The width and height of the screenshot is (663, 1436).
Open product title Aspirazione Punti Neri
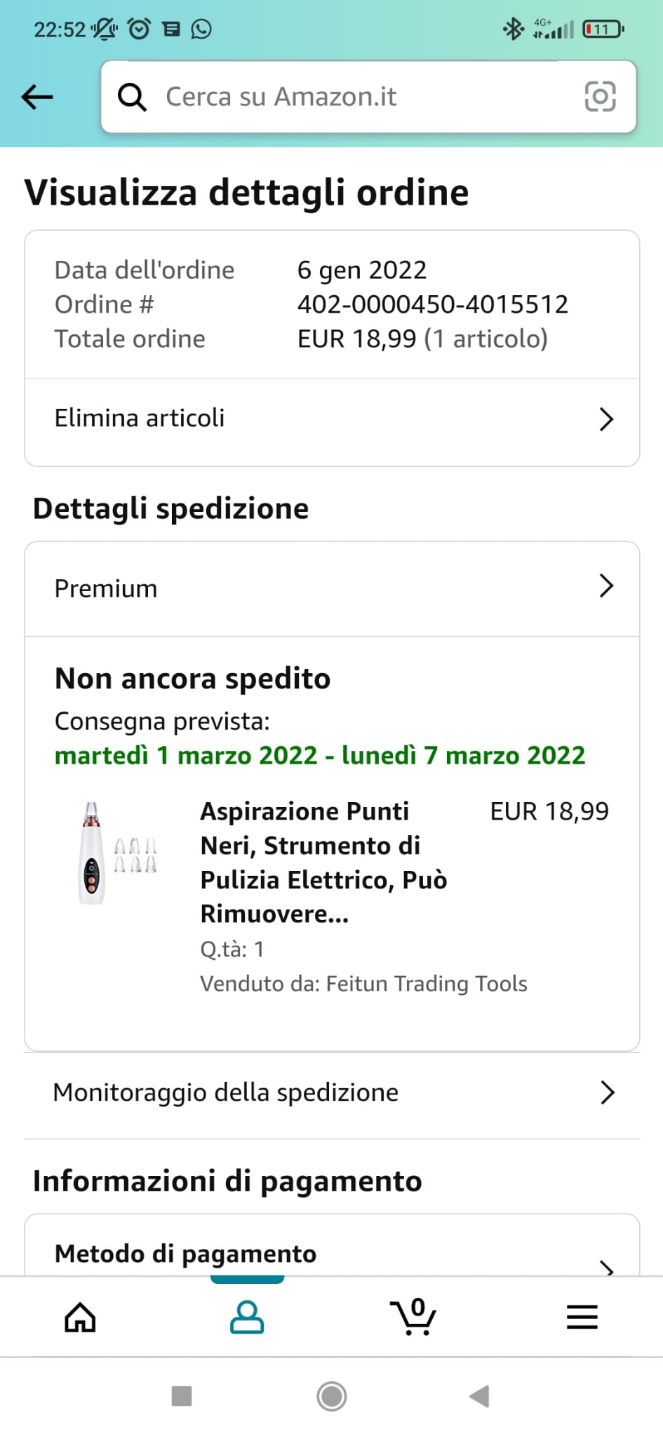click(x=323, y=862)
